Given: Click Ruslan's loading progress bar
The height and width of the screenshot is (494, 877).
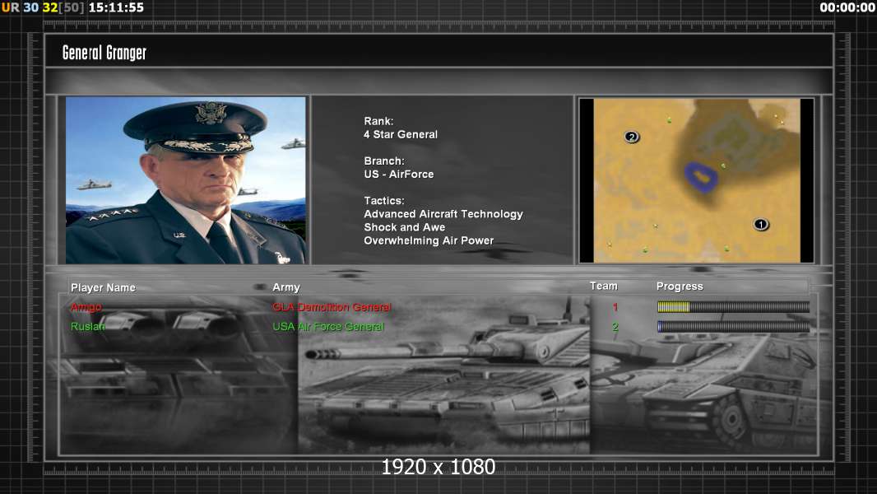Looking at the screenshot, I should pos(733,326).
